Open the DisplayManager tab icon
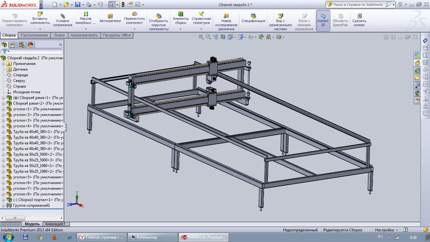430x242 pixels. [30, 44]
